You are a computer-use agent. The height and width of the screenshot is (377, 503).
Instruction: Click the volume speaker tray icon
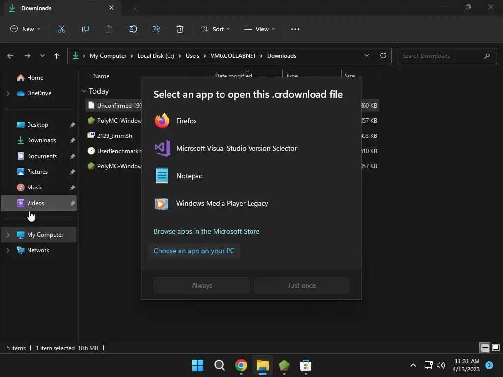coord(441,365)
